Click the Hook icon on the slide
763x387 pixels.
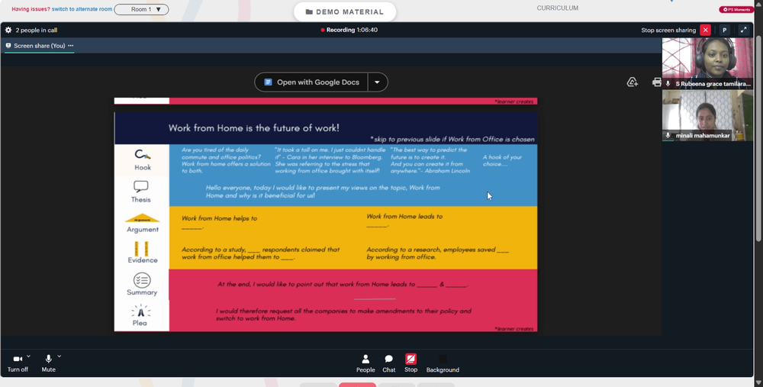coord(143,155)
